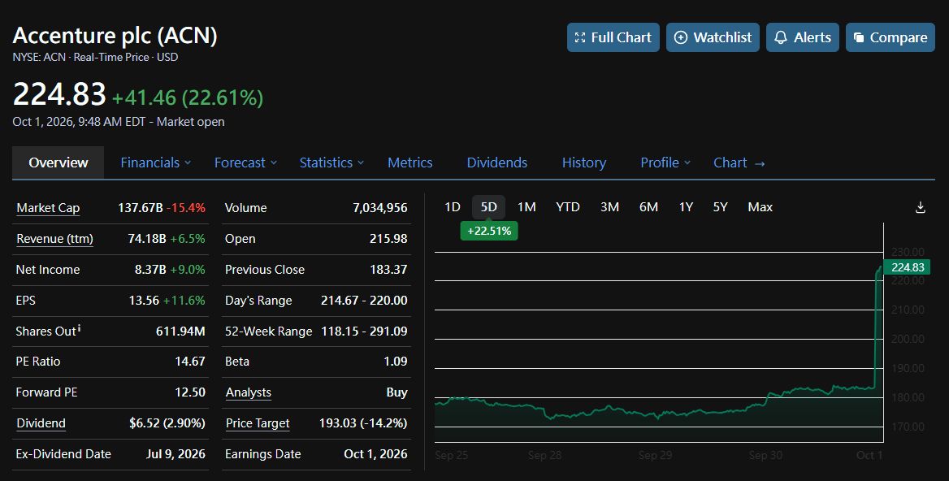
Task: Open the History tab
Action: [x=584, y=162]
